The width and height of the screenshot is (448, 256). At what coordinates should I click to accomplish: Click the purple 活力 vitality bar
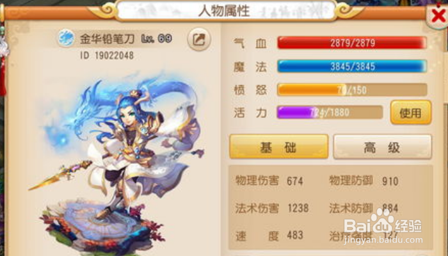pyautogui.click(x=330, y=112)
